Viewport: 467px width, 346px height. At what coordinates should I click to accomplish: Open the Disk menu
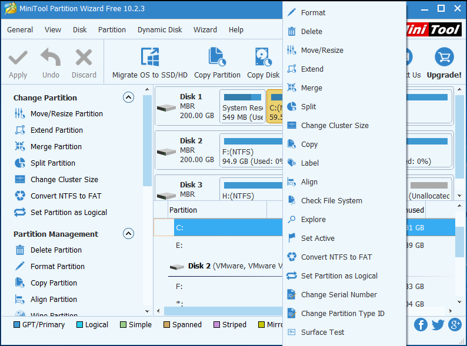click(80, 30)
